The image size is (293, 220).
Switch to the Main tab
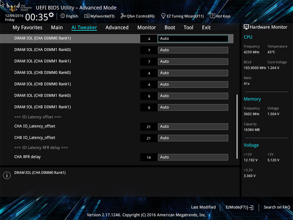click(x=57, y=28)
